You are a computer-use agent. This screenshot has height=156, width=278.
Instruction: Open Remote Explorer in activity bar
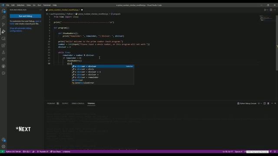click(x=3, y=39)
